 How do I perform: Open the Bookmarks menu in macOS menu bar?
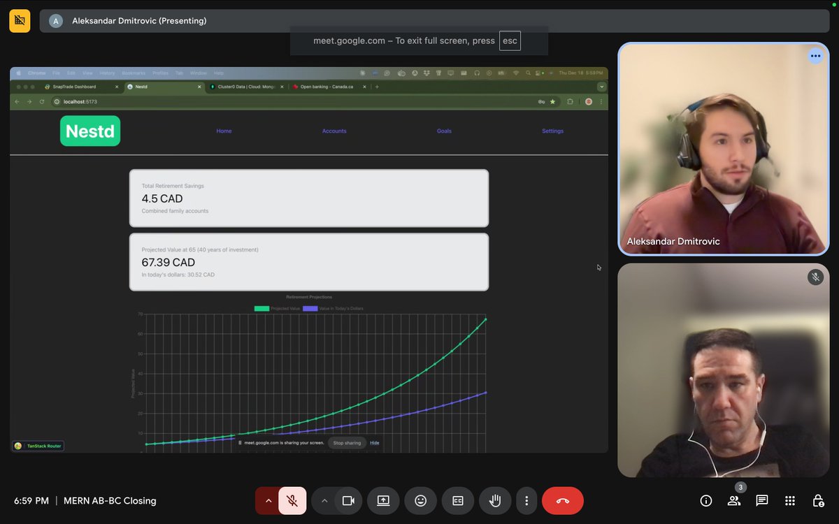[x=134, y=73]
